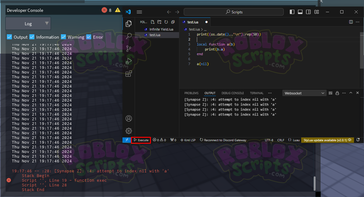Open the Run and Debug view
Viewport: 364px width, 197px height.
pyautogui.click(x=129, y=61)
